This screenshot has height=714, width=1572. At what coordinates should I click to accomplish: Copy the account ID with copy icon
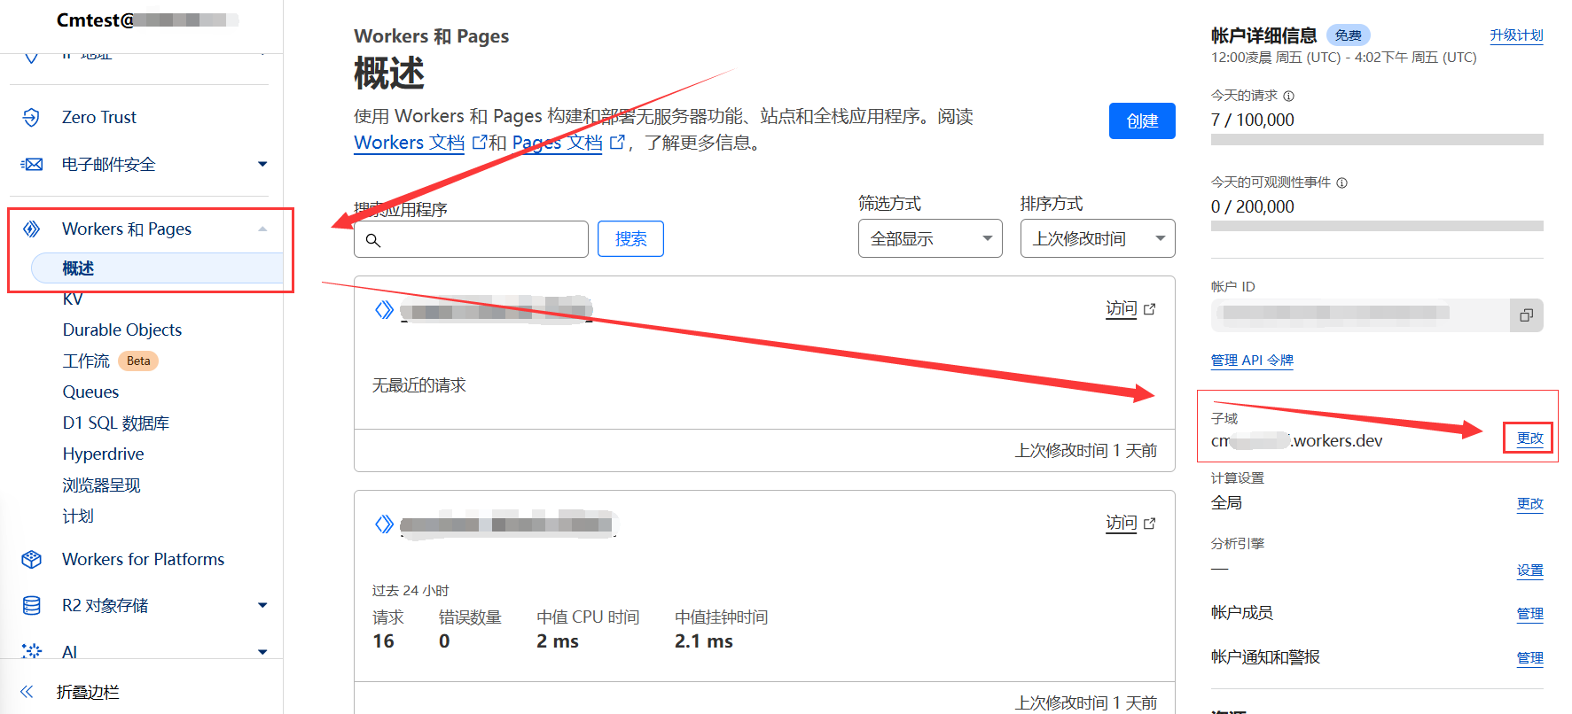(x=1526, y=315)
